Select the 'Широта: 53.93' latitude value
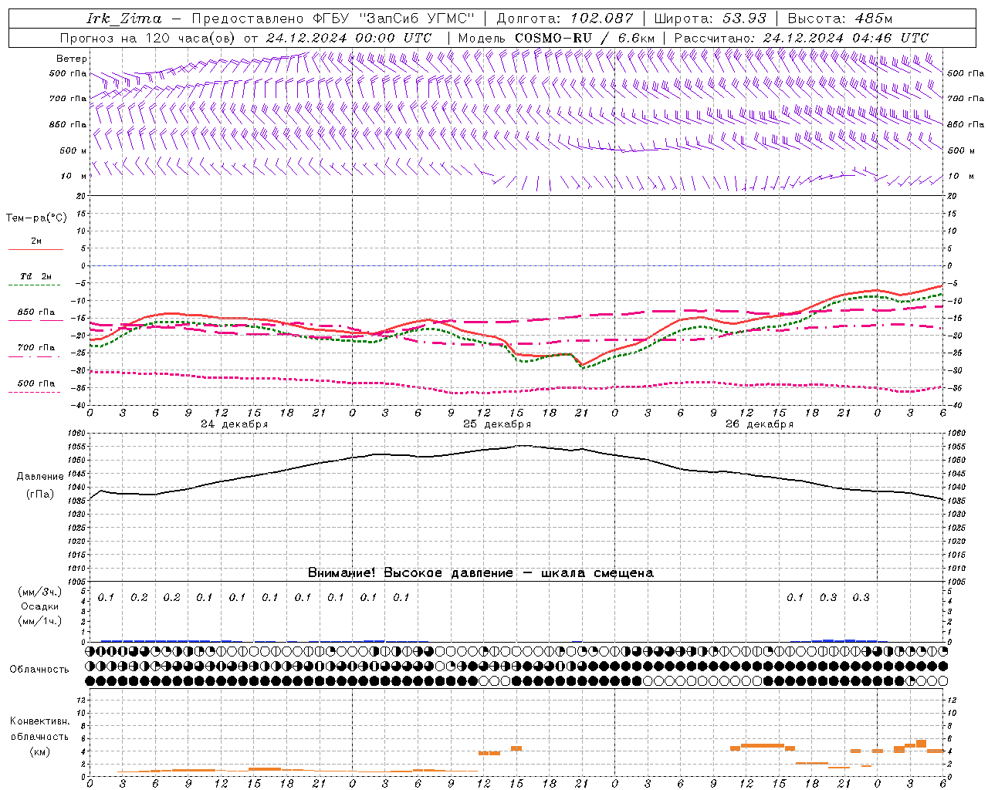Image resolution: width=988 pixels, height=790 pixels. [x=709, y=19]
